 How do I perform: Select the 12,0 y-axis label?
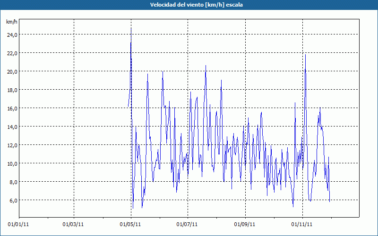[12, 145]
